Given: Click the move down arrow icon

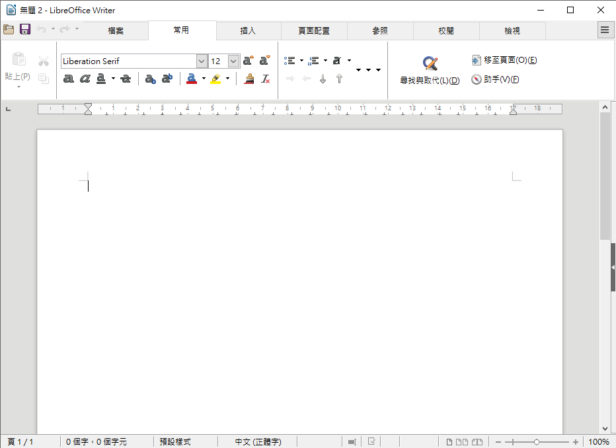Looking at the screenshot, I should click(x=323, y=79).
